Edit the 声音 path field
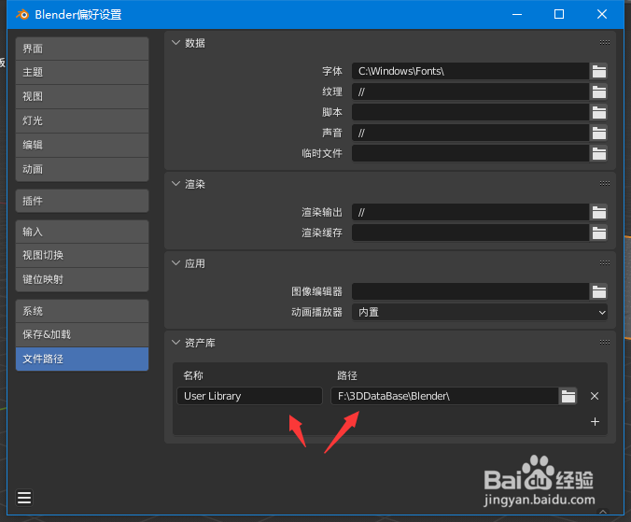Image resolution: width=631 pixels, height=522 pixels. (470, 133)
